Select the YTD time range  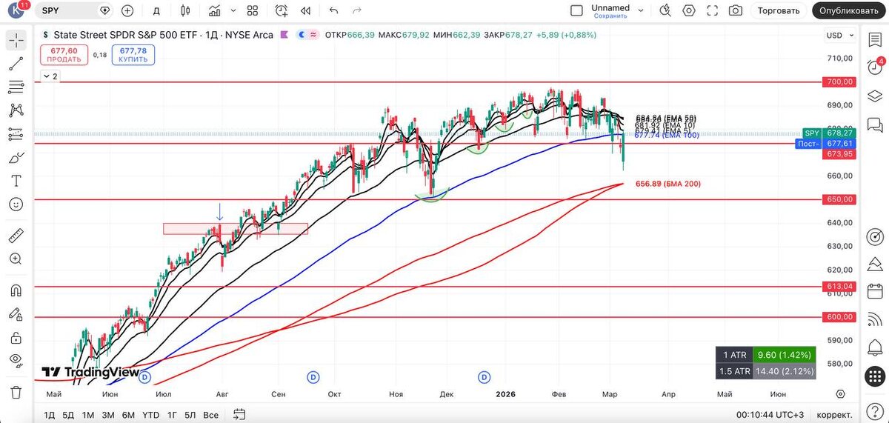pos(150,415)
